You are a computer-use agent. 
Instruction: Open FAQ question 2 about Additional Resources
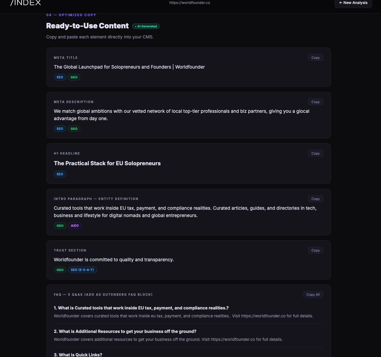tap(125, 331)
